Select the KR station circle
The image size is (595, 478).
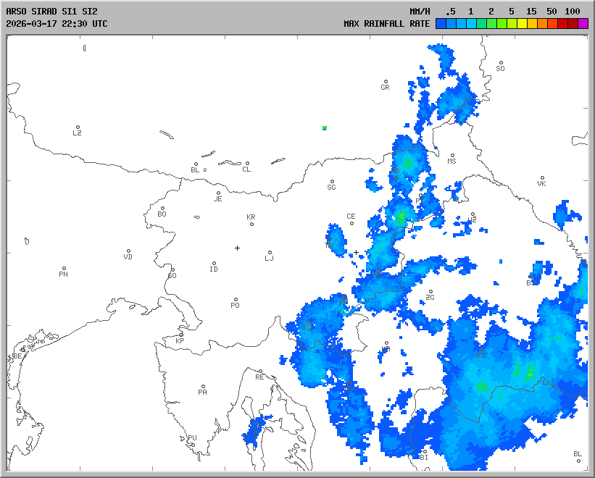coord(251,224)
